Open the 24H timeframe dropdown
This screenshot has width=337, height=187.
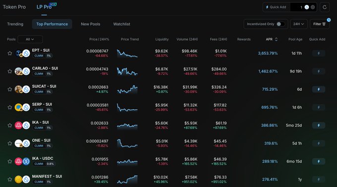(x=299, y=24)
